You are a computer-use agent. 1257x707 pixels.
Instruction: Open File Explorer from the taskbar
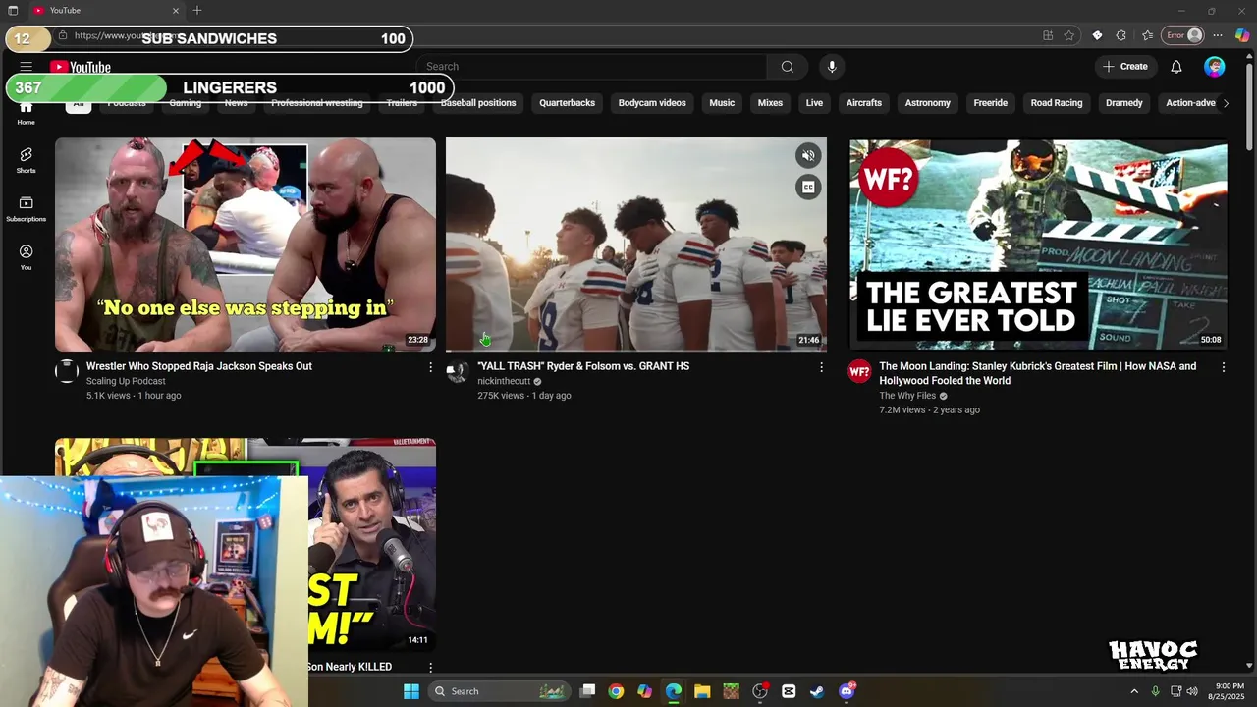click(x=702, y=691)
